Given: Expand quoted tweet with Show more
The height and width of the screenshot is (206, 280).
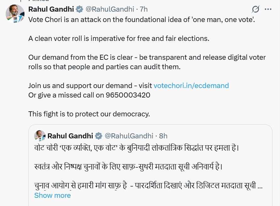Looking at the screenshot, I should [x=52, y=195].
